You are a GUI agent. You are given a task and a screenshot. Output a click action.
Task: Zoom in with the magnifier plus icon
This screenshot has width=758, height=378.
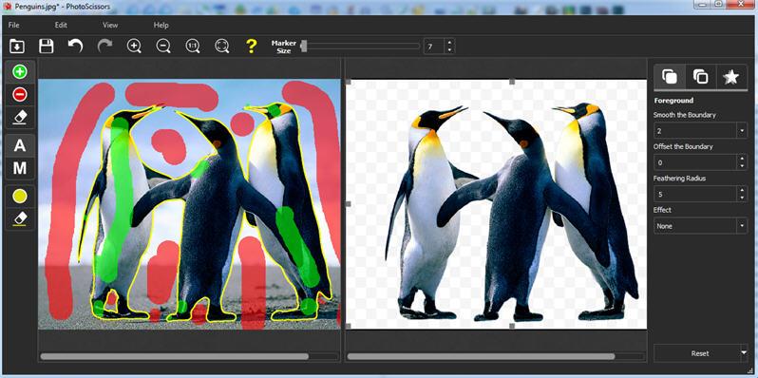pyautogui.click(x=134, y=46)
